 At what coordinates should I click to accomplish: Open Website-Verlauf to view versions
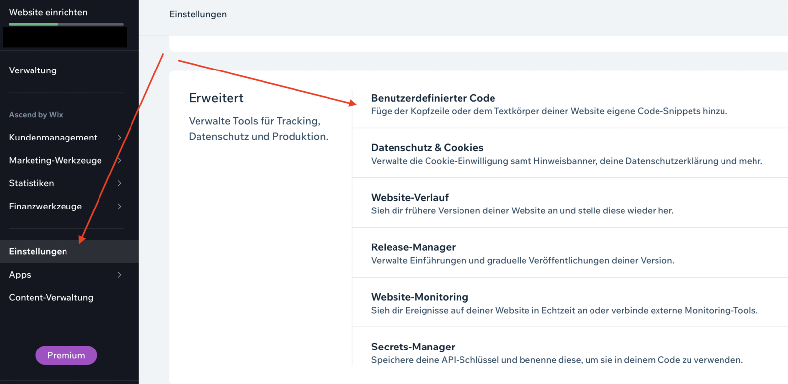(x=410, y=198)
